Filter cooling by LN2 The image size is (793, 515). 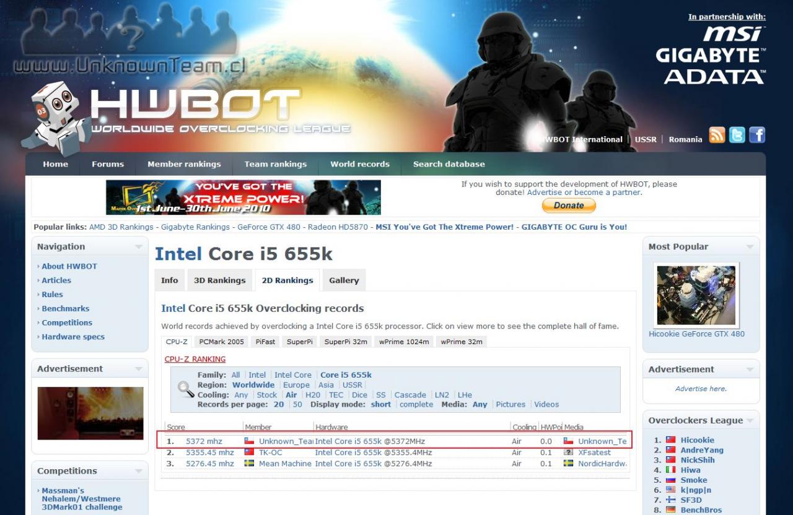(x=442, y=395)
